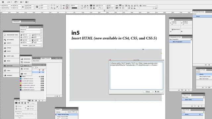
Task: Click the stroke color box in Control bar
Action: point(67,8)
